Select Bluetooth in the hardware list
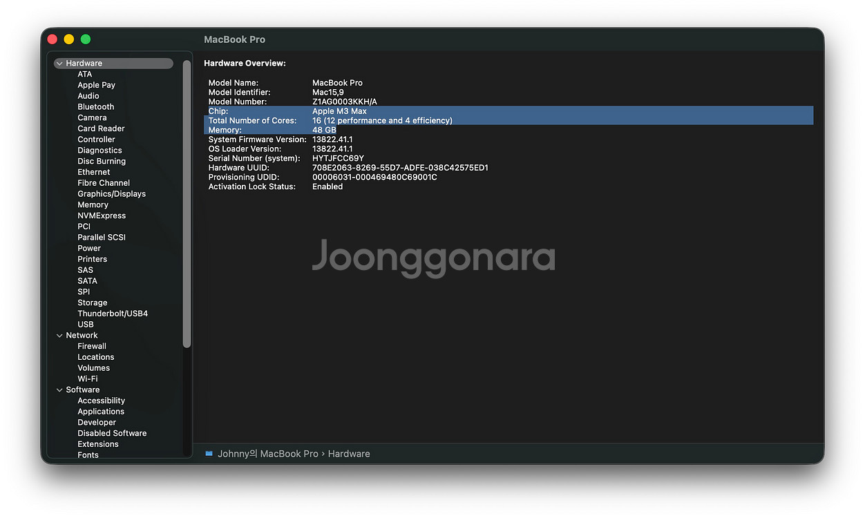This screenshot has height=518, width=865. coord(95,107)
